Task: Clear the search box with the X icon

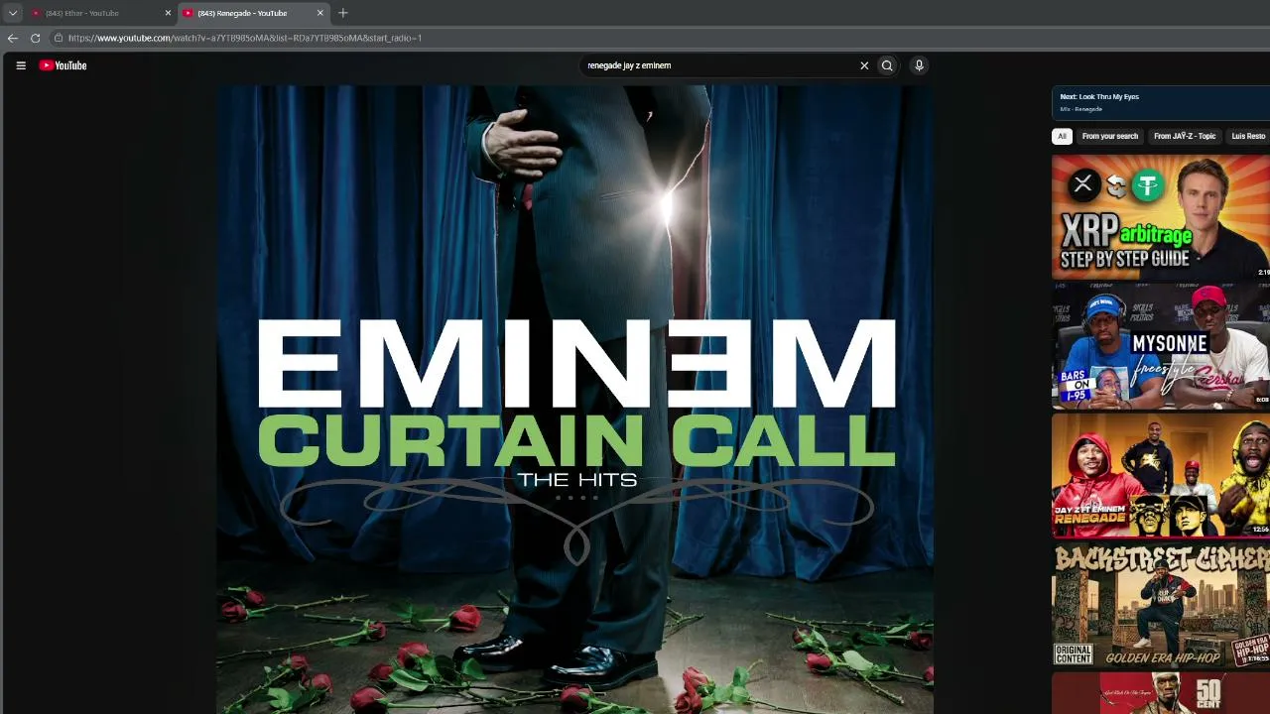Action: [864, 65]
